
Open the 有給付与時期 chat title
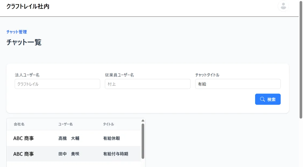click(x=116, y=154)
